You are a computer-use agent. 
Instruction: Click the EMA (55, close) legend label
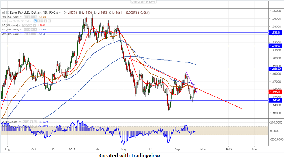pyautogui.click(x=10, y=17)
